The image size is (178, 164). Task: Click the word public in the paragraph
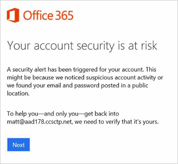(140, 86)
